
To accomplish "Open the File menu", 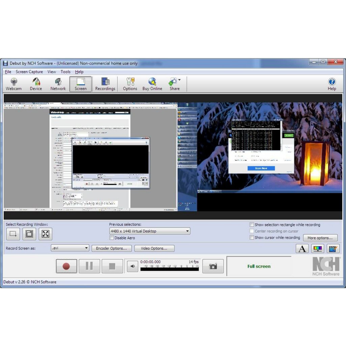I will [8, 72].
